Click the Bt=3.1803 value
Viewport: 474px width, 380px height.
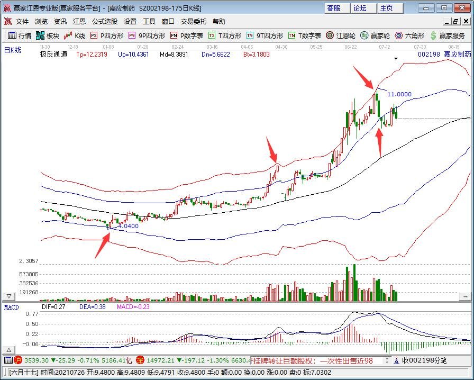coord(257,55)
